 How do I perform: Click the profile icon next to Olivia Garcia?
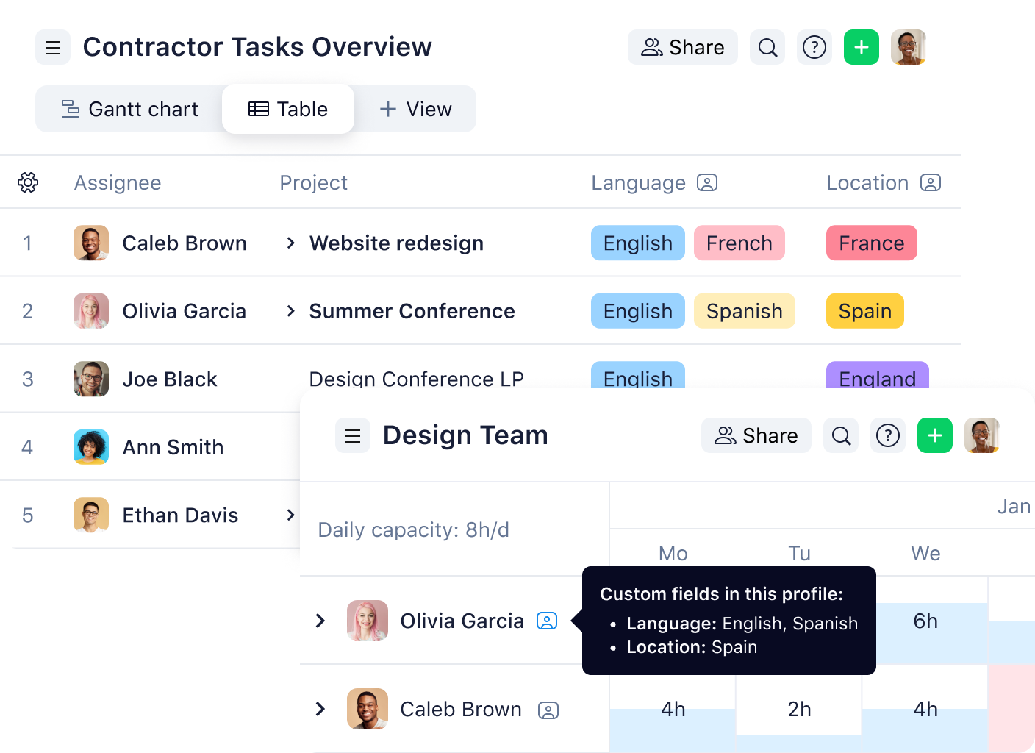point(546,621)
